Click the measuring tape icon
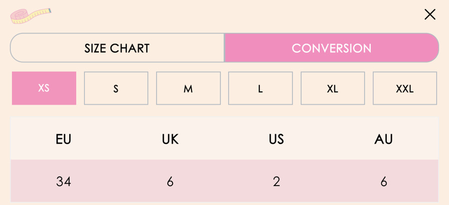 [30, 15]
